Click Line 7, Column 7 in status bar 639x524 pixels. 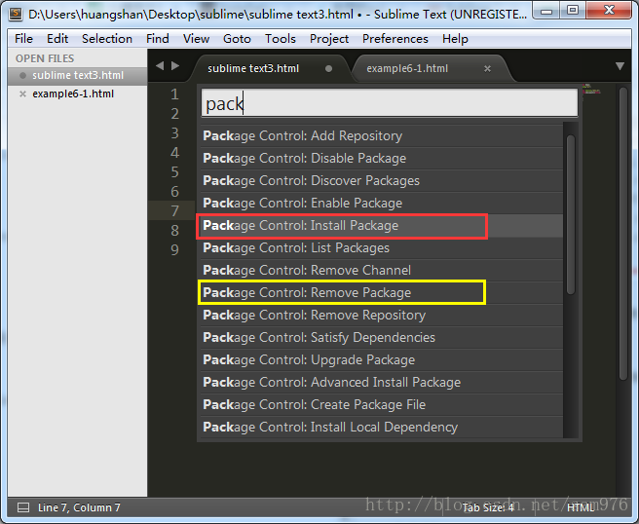(79, 507)
